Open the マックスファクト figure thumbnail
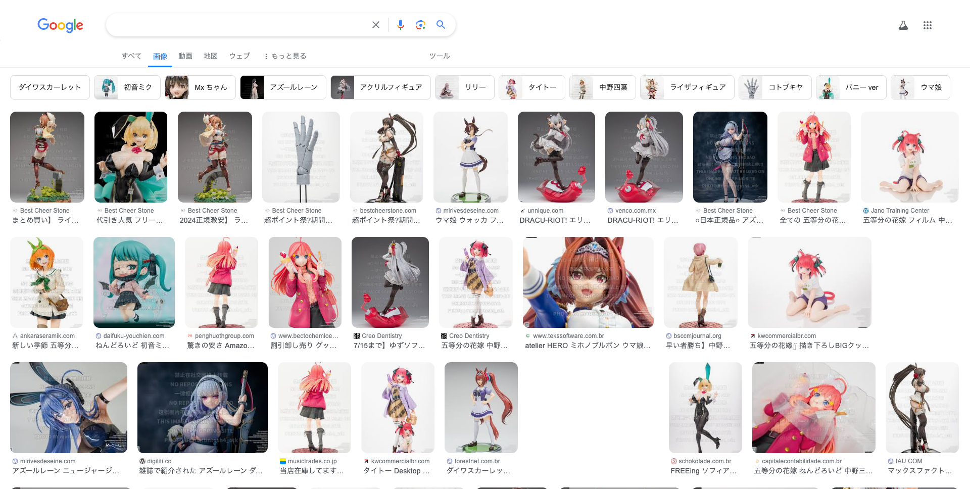The image size is (970, 489). click(922, 408)
